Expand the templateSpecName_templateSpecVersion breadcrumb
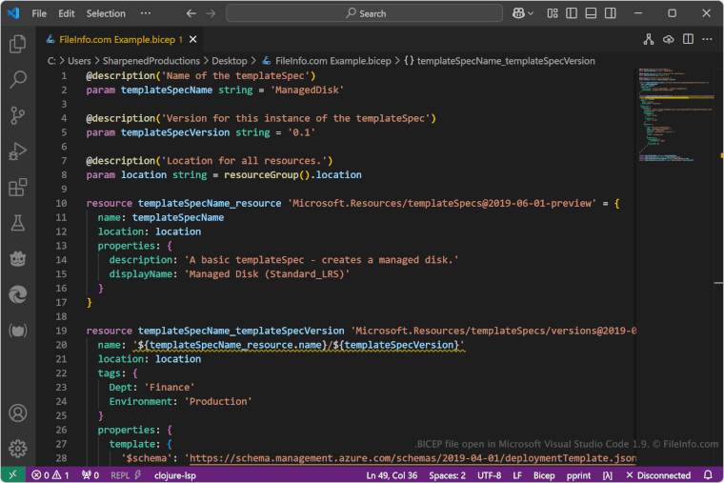 click(x=505, y=60)
